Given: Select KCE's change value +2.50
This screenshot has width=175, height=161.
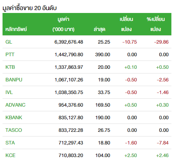Looking at the screenshot, I should [x=131, y=155].
